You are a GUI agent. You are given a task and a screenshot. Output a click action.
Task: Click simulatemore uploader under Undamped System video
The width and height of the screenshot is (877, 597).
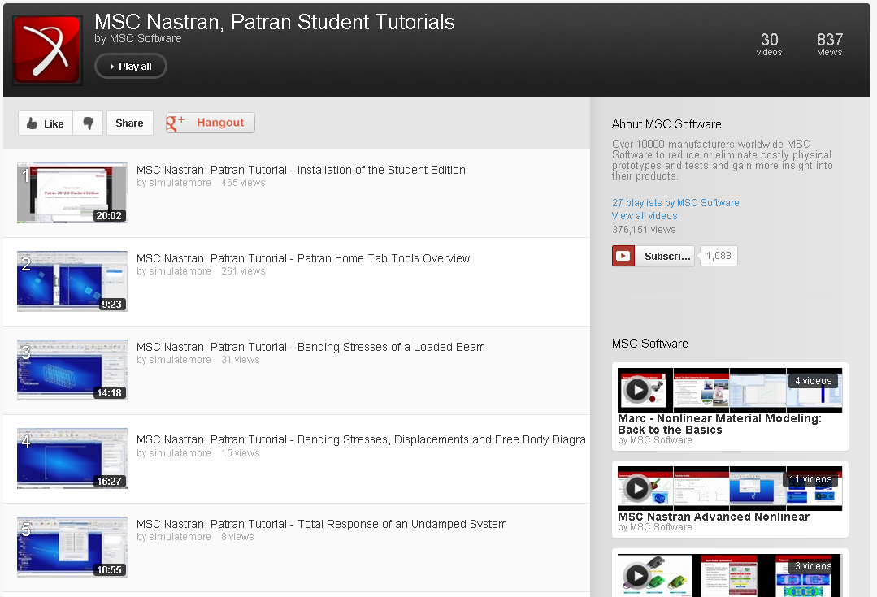[180, 537]
